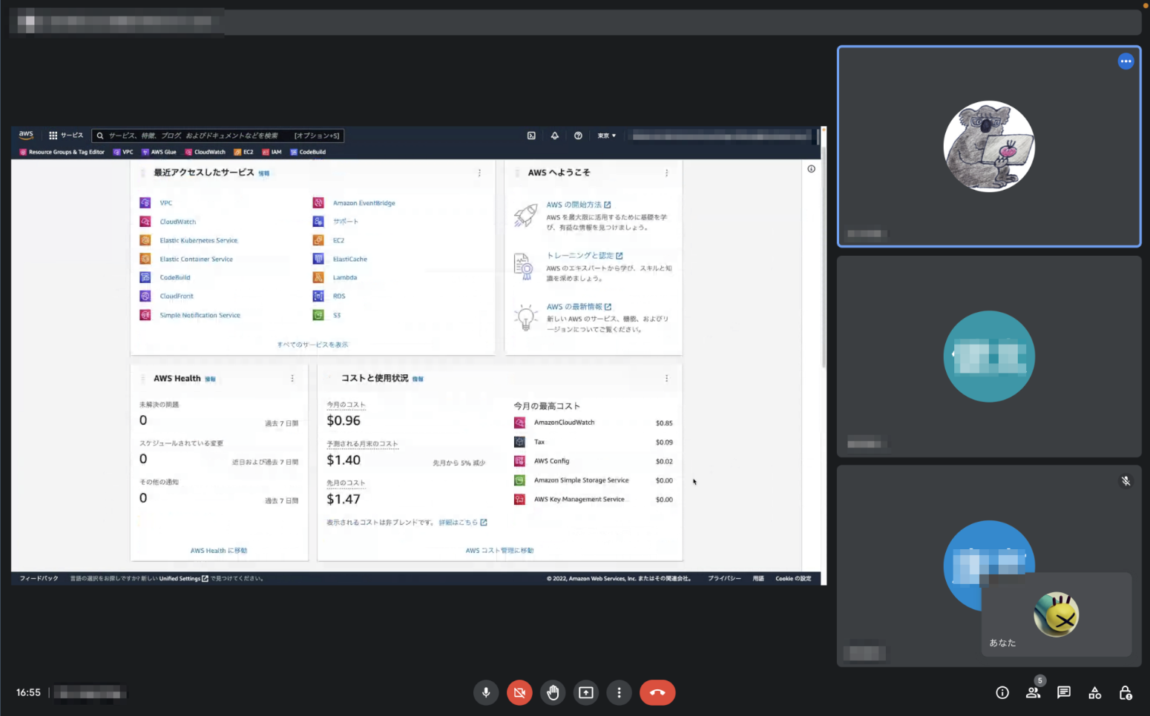
Task: Open Unified Settings link in footer
Action: tap(183, 578)
